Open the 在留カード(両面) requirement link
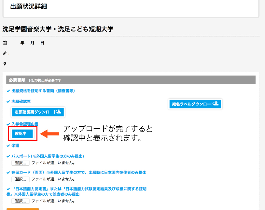The image size is (265, 210). pos(79,173)
